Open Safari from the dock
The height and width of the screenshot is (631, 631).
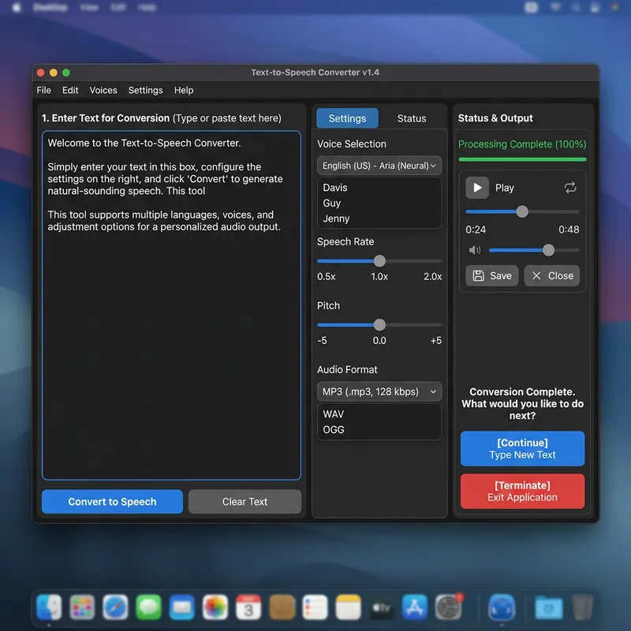(x=115, y=607)
